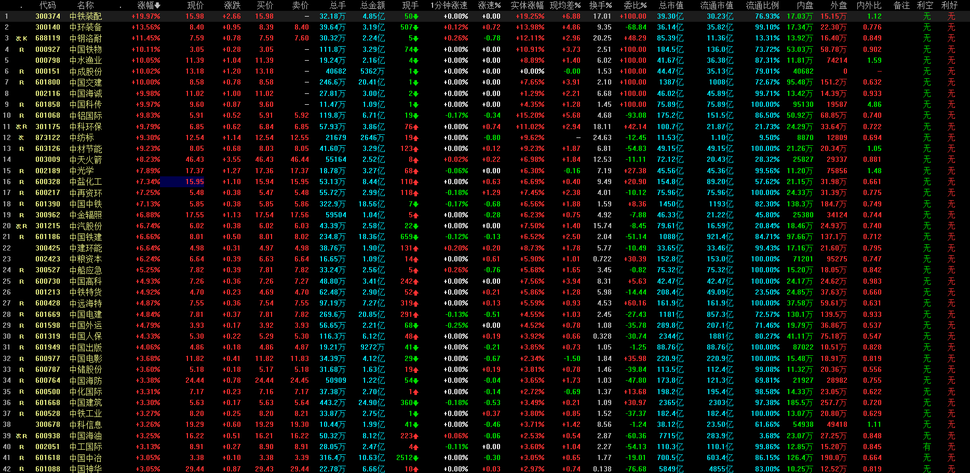Viewport: 970px width, 473px height.
Task: Sort by 委比% column header
Action: click(635, 5)
